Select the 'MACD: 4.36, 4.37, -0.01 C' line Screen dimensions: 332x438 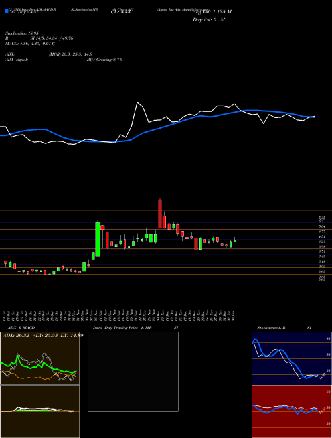click(x=30, y=44)
